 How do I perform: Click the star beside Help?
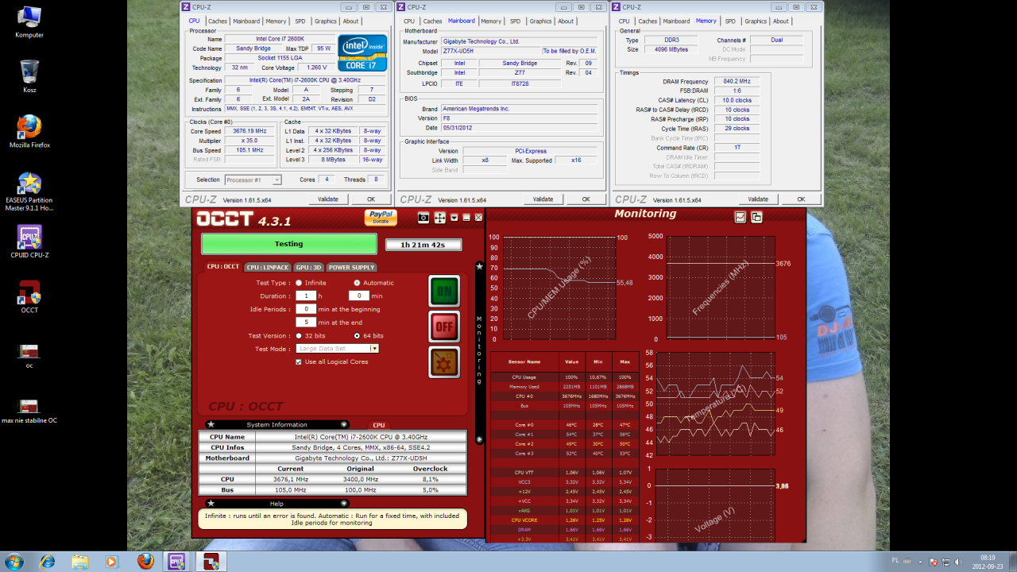[211, 503]
